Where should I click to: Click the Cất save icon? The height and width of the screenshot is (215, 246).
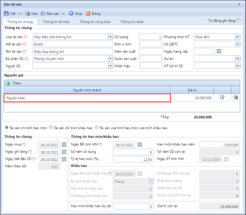(6, 13)
